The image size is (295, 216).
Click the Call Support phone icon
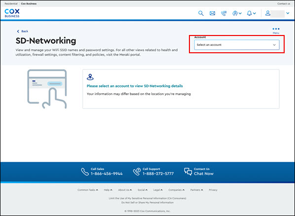[x=137, y=172]
